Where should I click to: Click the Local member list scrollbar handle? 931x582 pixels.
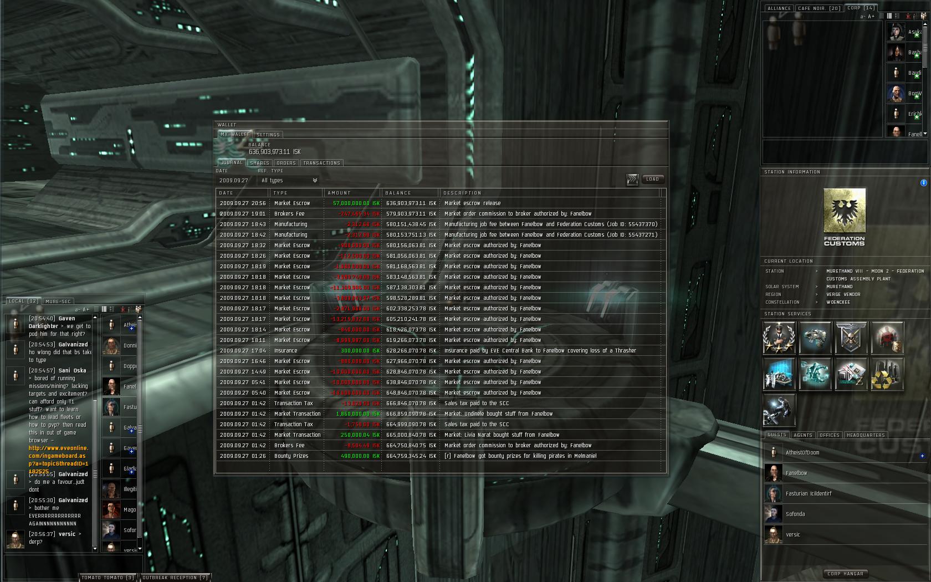point(140,428)
